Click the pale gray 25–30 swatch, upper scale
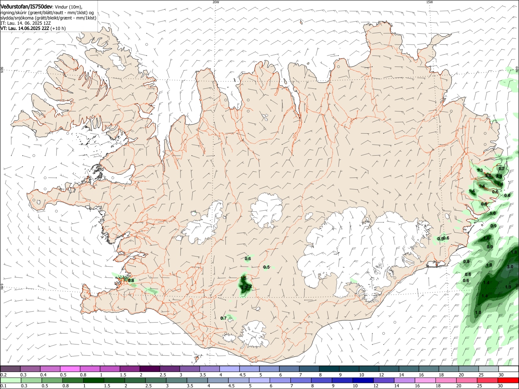The width and height of the screenshot is (519, 389). 489,369
